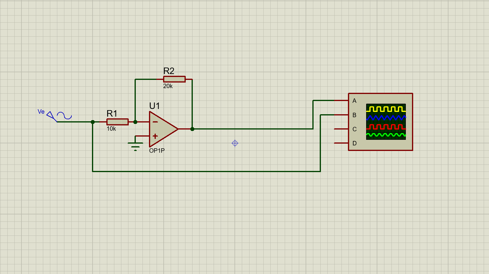This screenshot has width=489, height=274.
Task: Select feedback resistor R2
Action: click(174, 79)
